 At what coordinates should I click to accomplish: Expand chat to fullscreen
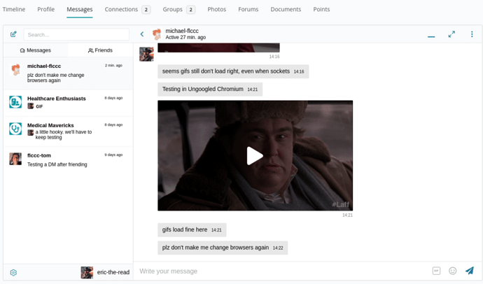coord(451,34)
